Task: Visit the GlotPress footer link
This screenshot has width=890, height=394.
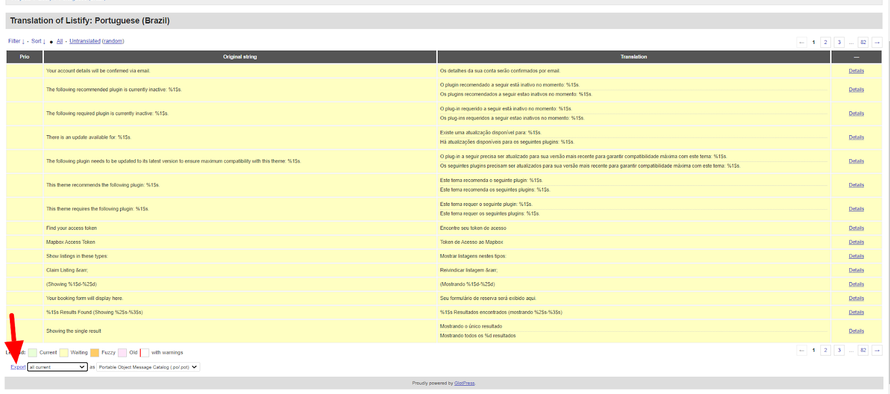Action: pos(464,383)
